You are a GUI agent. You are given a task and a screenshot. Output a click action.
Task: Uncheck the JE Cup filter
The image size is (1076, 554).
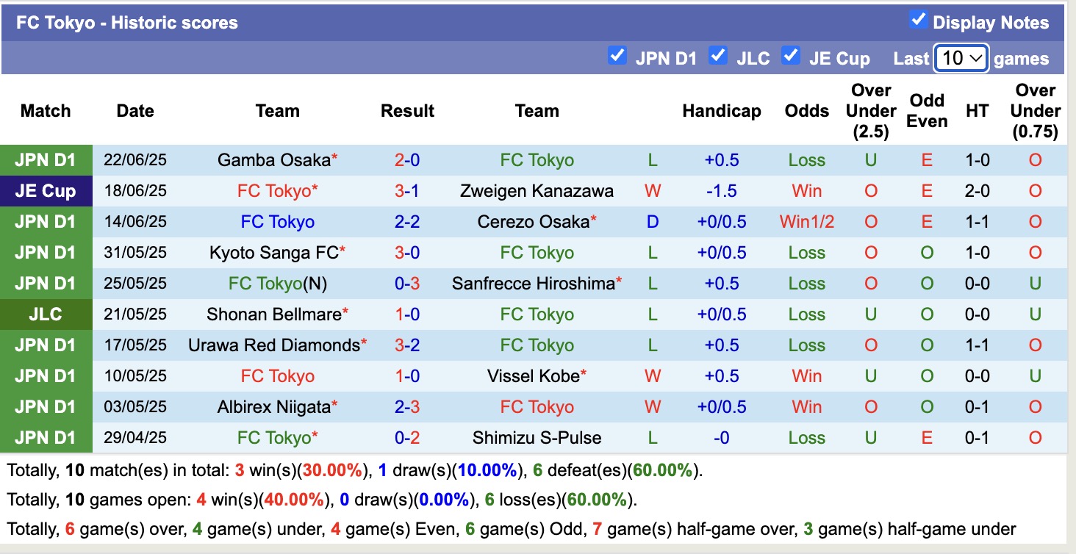pos(792,55)
